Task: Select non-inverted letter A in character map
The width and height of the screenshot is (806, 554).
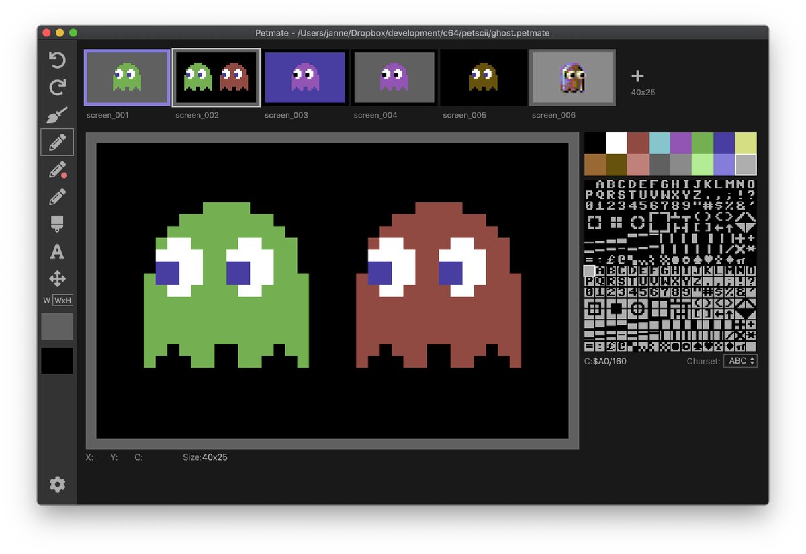Action: (600, 184)
